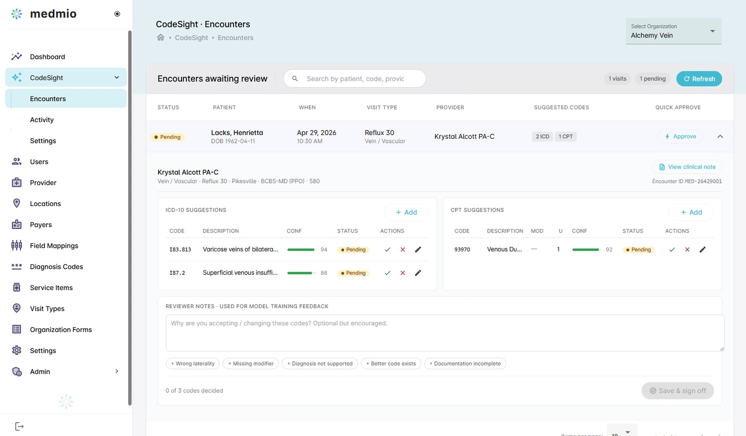746x436 pixels.
Task: Reject ICD code I83.813
Action: [403, 249]
